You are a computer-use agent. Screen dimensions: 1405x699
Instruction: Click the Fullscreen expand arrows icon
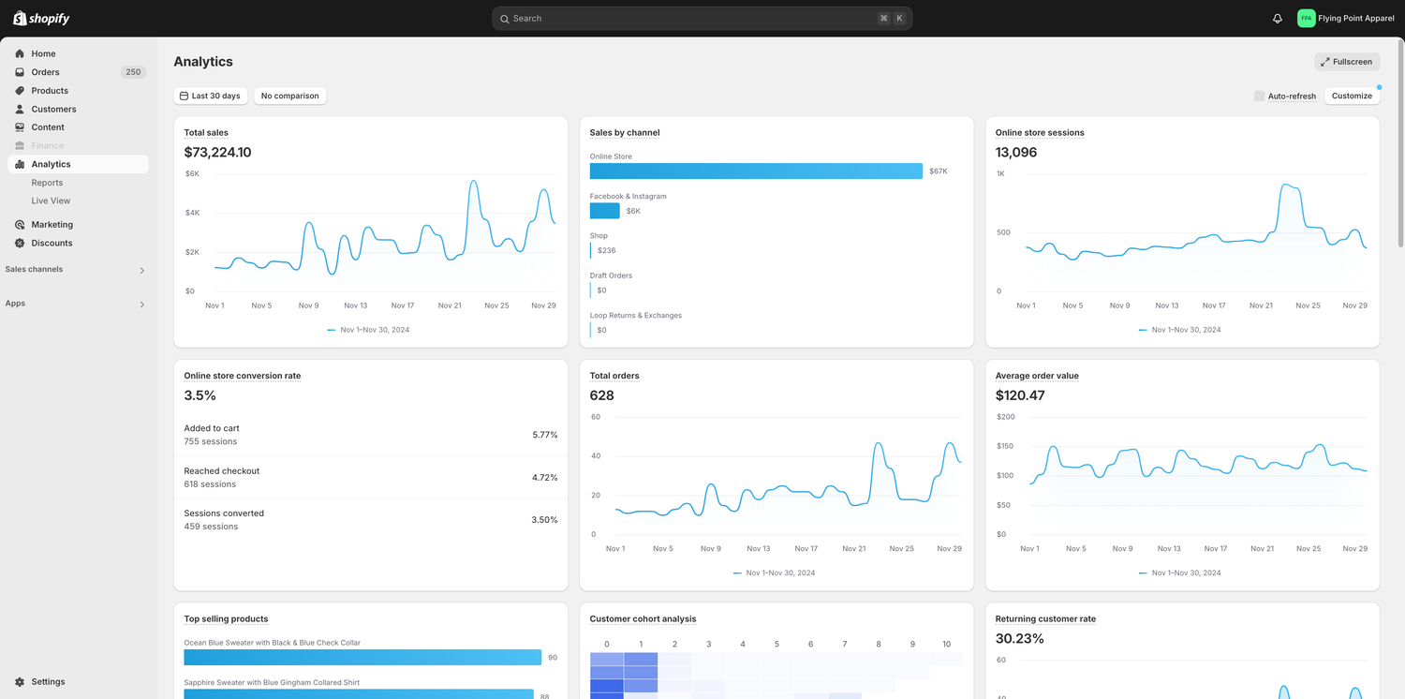click(x=1325, y=62)
